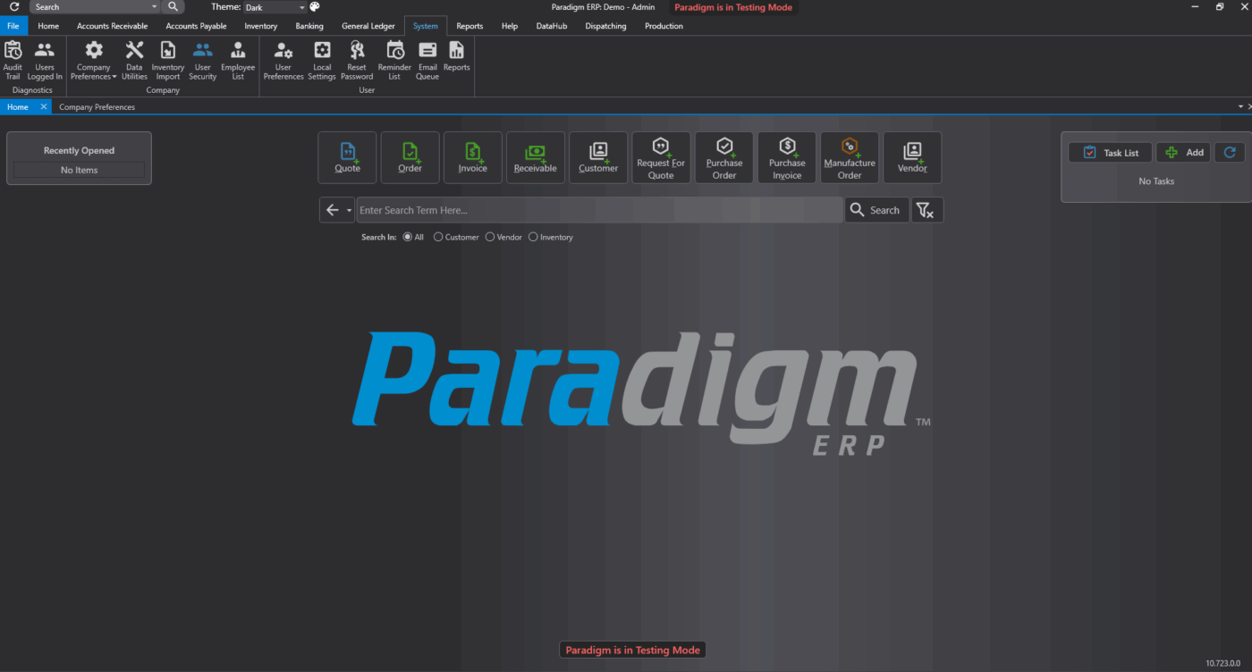
Task: Add a new Customer
Action: pyautogui.click(x=598, y=157)
